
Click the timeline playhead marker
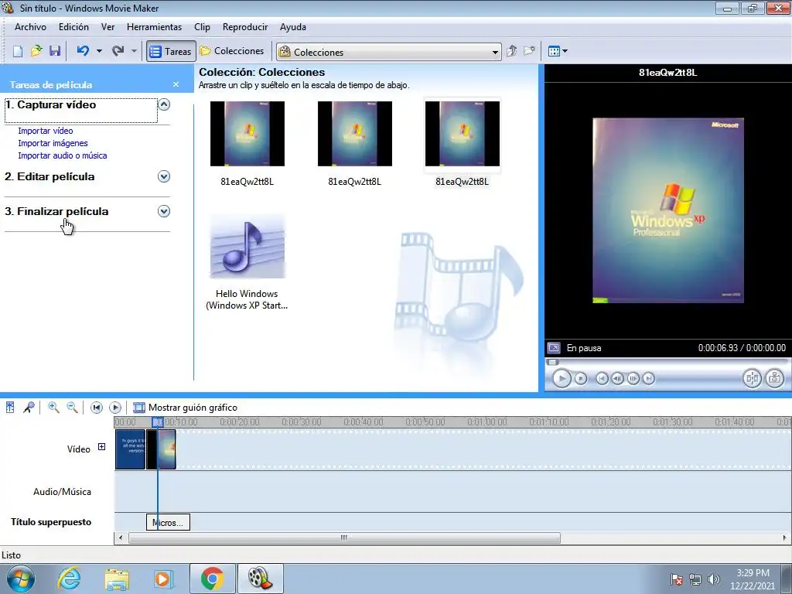click(158, 422)
